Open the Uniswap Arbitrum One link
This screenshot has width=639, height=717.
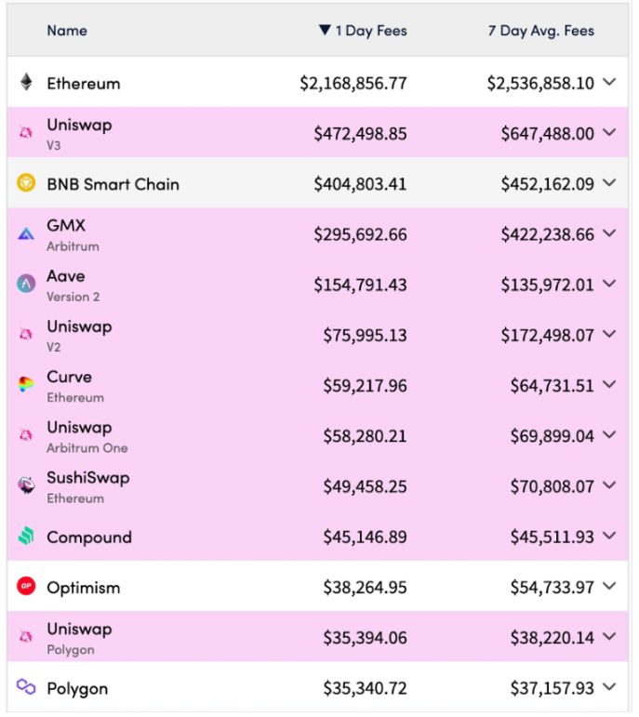[87, 437]
